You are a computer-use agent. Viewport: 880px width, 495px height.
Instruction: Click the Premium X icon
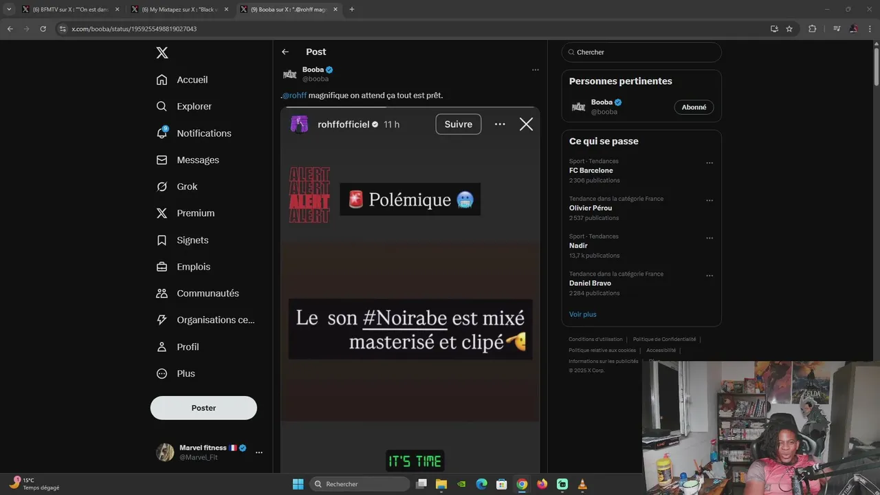(162, 213)
